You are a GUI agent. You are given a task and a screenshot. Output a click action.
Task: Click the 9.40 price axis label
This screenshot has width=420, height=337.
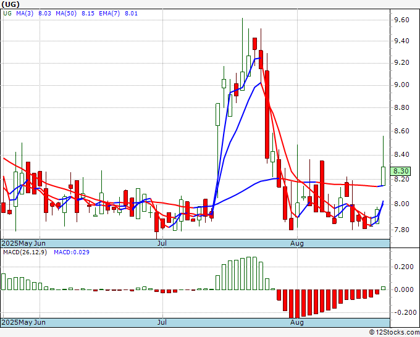tap(401, 41)
